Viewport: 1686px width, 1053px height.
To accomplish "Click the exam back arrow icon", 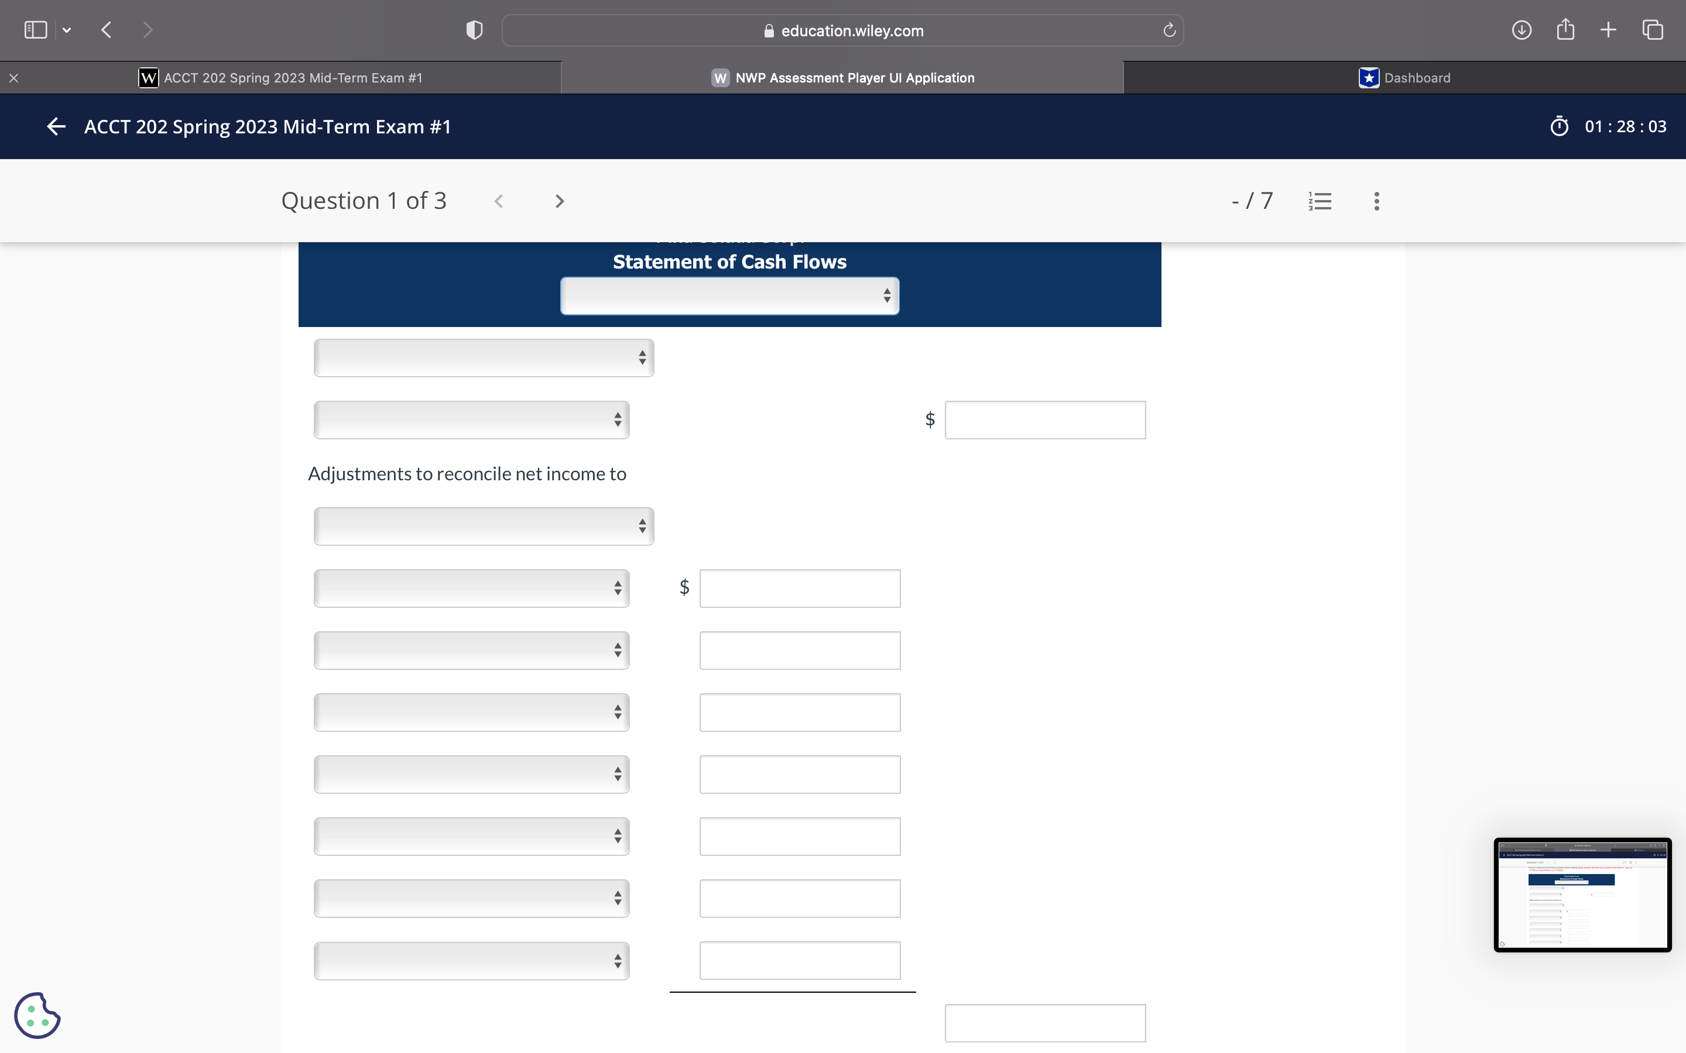I will coord(56,126).
